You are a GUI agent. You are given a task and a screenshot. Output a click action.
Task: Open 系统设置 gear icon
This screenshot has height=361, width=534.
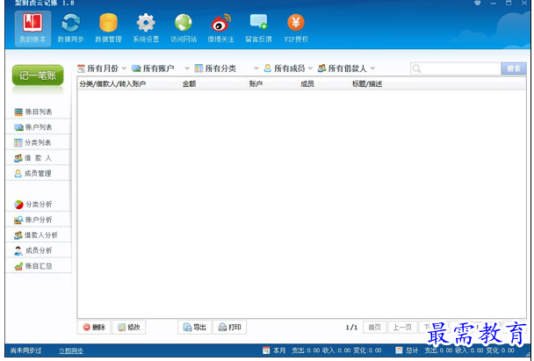146,29
